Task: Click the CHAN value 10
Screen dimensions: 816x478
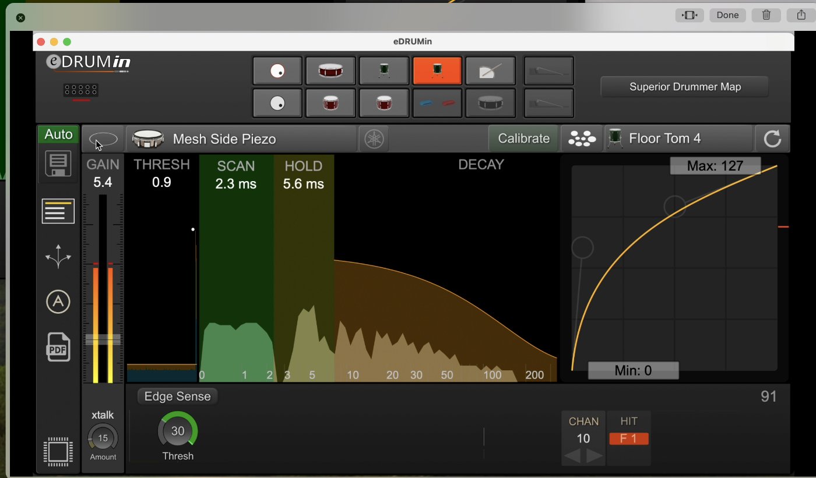Action: tap(583, 439)
